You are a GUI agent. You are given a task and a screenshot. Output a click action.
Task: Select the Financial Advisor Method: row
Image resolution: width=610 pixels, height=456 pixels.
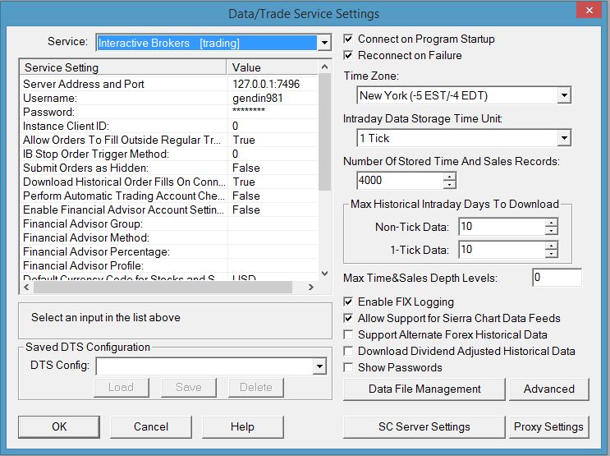tap(169, 238)
